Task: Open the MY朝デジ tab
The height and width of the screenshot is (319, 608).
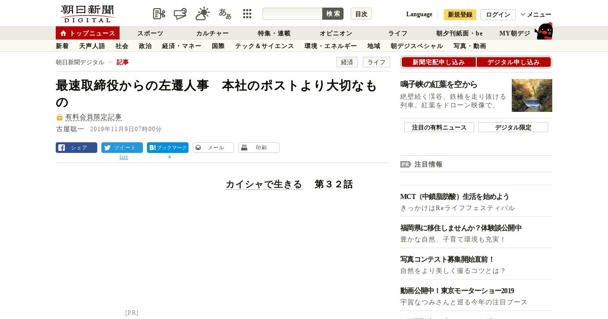Action: [x=515, y=33]
